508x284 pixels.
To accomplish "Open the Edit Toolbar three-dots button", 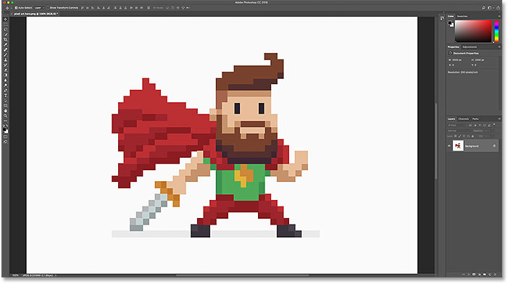I will (6, 120).
